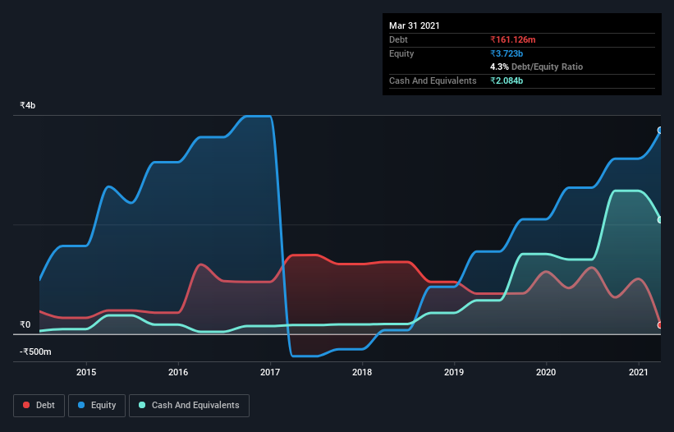This screenshot has height=432, width=674.
Task: Click Cash And Equivalents label in tooltip
Action: tap(433, 80)
